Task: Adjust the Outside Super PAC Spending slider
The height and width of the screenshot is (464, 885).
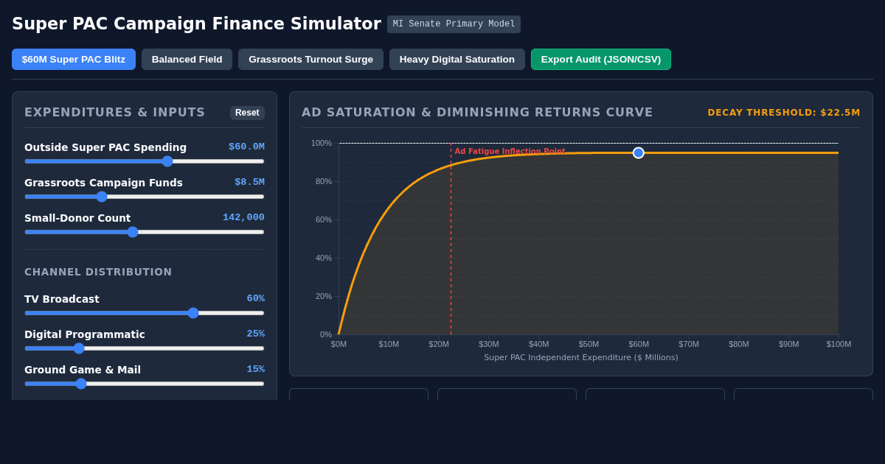Action: point(145,161)
